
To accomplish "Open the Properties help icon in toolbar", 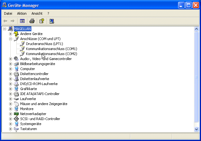I will pyautogui.click(x=42, y=21).
